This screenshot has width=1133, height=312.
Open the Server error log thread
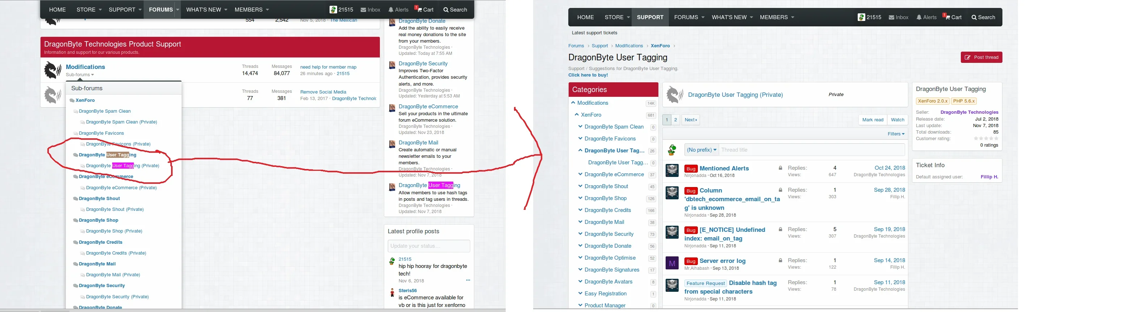tap(722, 261)
